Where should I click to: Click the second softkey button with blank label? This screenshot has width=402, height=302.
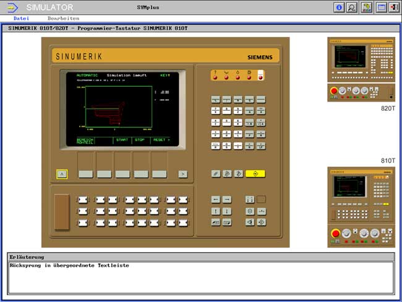pyautogui.click(x=104, y=175)
